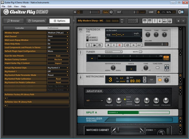Click the Tapedeck VOLUME slider
The height and width of the screenshot is (139, 189).
pyautogui.click(x=156, y=44)
